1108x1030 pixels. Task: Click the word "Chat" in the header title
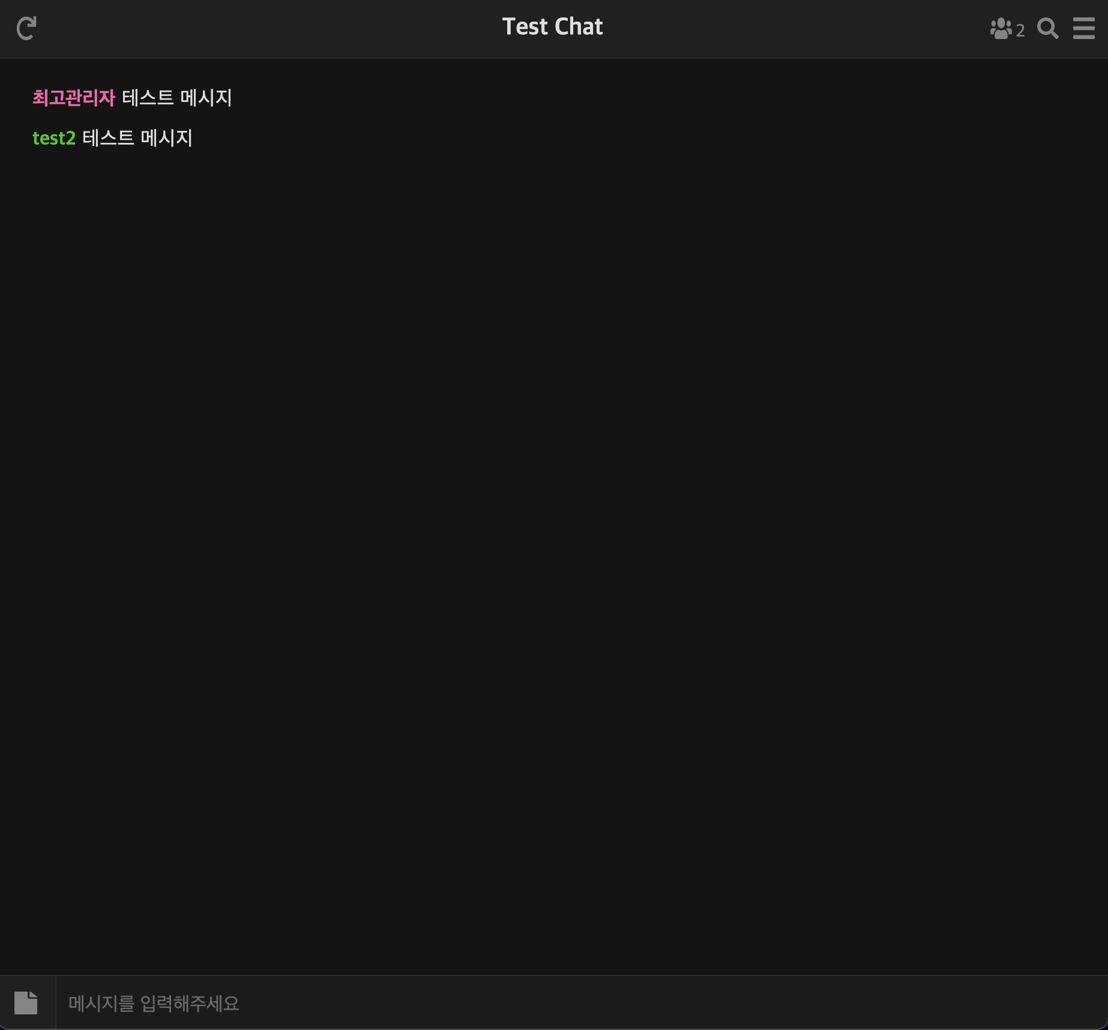coord(579,27)
